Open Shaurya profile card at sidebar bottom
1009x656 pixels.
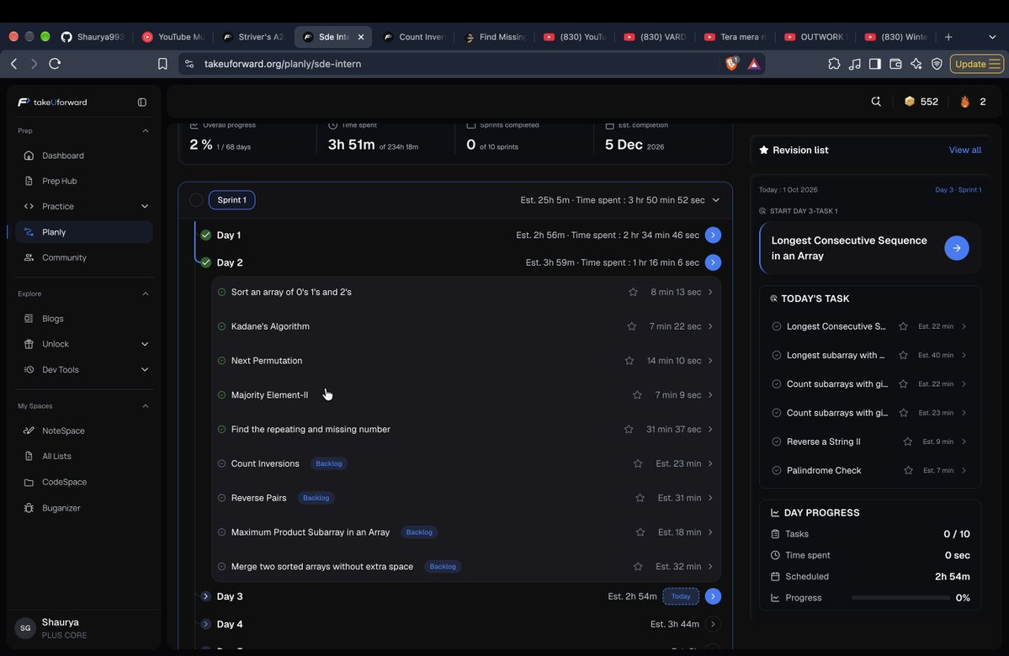83,628
